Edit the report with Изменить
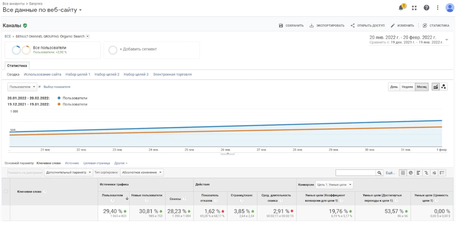The width and height of the screenshot is (457, 225). click(x=402, y=25)
